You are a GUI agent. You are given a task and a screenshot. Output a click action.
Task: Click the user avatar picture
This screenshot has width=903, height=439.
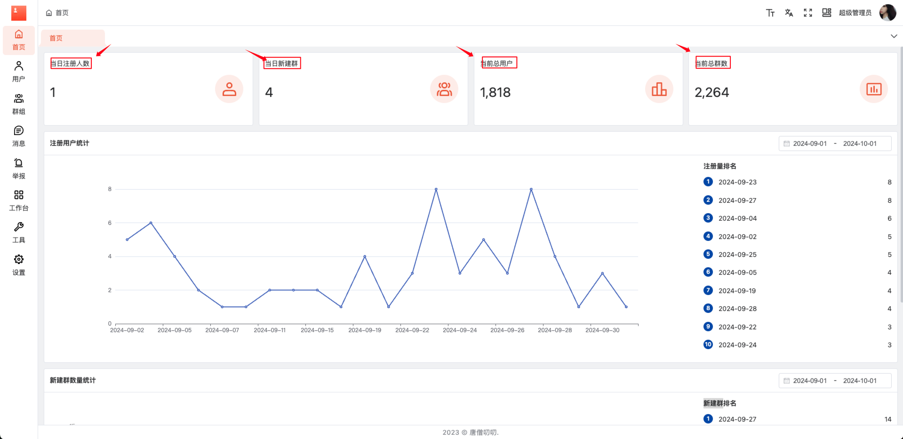(887, 13)
